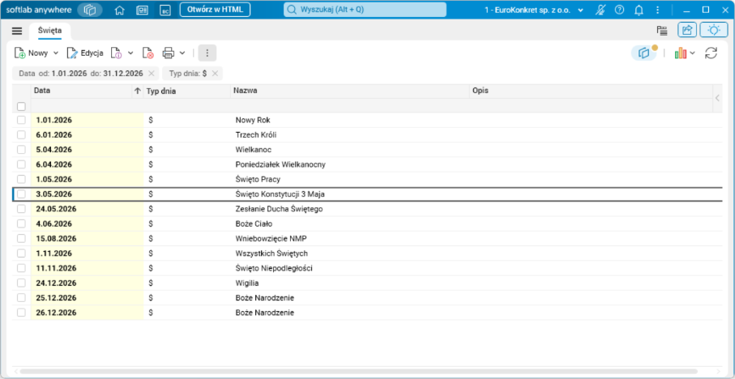
Task: Click the sort ascending arrow in Data column
Action: click(137, 91)
